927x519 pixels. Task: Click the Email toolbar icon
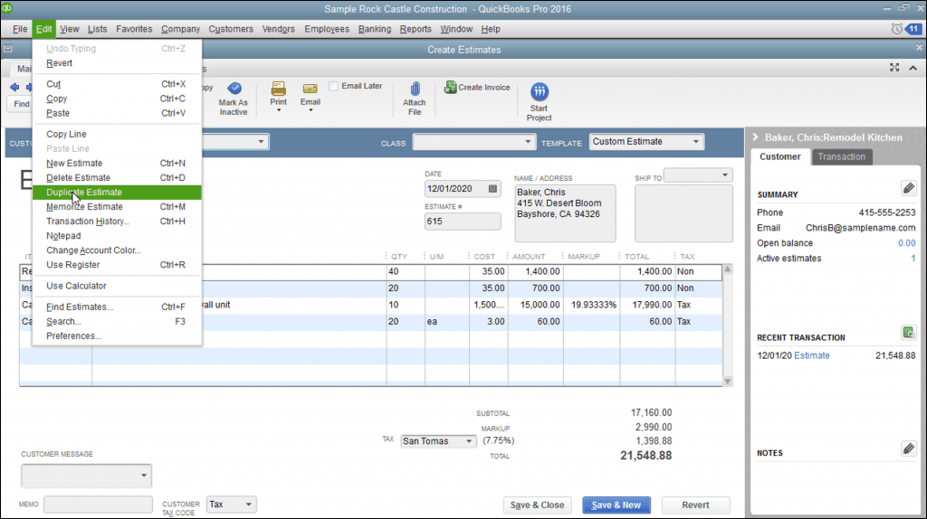[x=310, y=89]
